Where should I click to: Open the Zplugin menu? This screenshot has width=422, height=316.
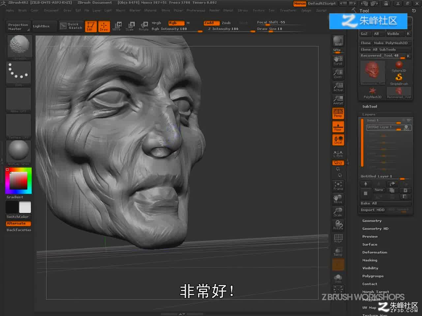[x=306, y=11]
